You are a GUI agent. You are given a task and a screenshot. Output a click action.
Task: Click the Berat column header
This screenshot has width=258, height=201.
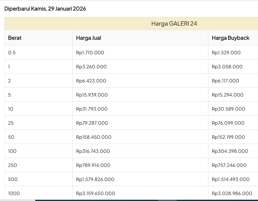point(15,38)
